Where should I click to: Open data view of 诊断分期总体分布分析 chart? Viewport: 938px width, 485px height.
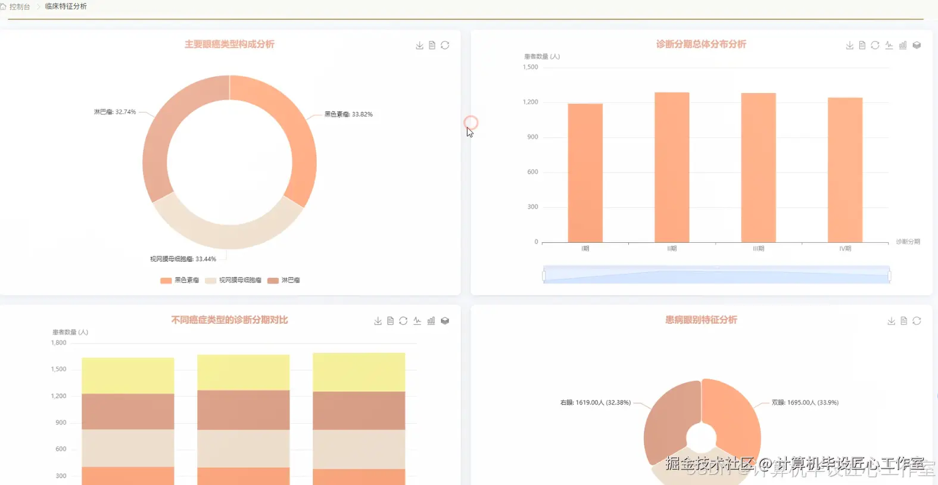pos(862,45)
